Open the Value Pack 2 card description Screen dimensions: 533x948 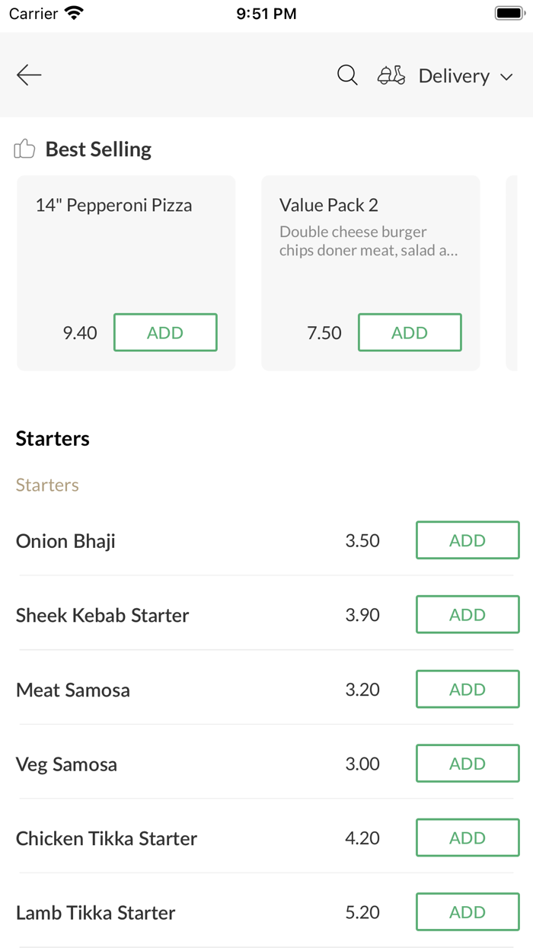(x=369, y=241)
